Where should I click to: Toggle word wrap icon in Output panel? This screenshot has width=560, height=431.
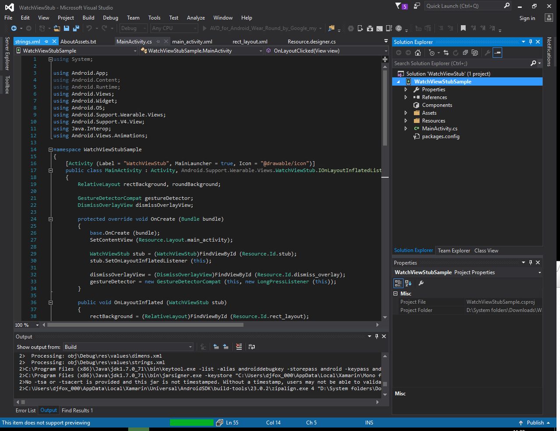(252, 347)
